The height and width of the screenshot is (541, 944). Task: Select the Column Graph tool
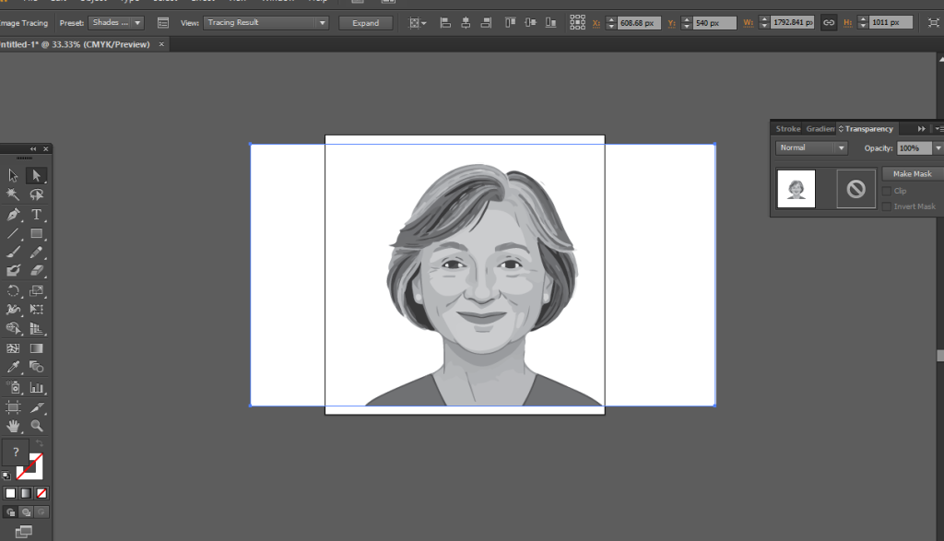(36, 387)
